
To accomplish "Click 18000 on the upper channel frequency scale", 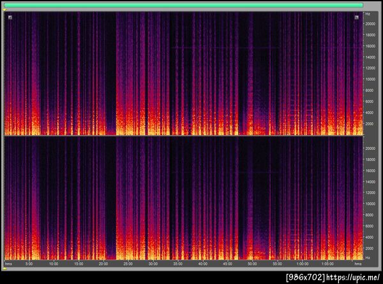I will 370,35.
